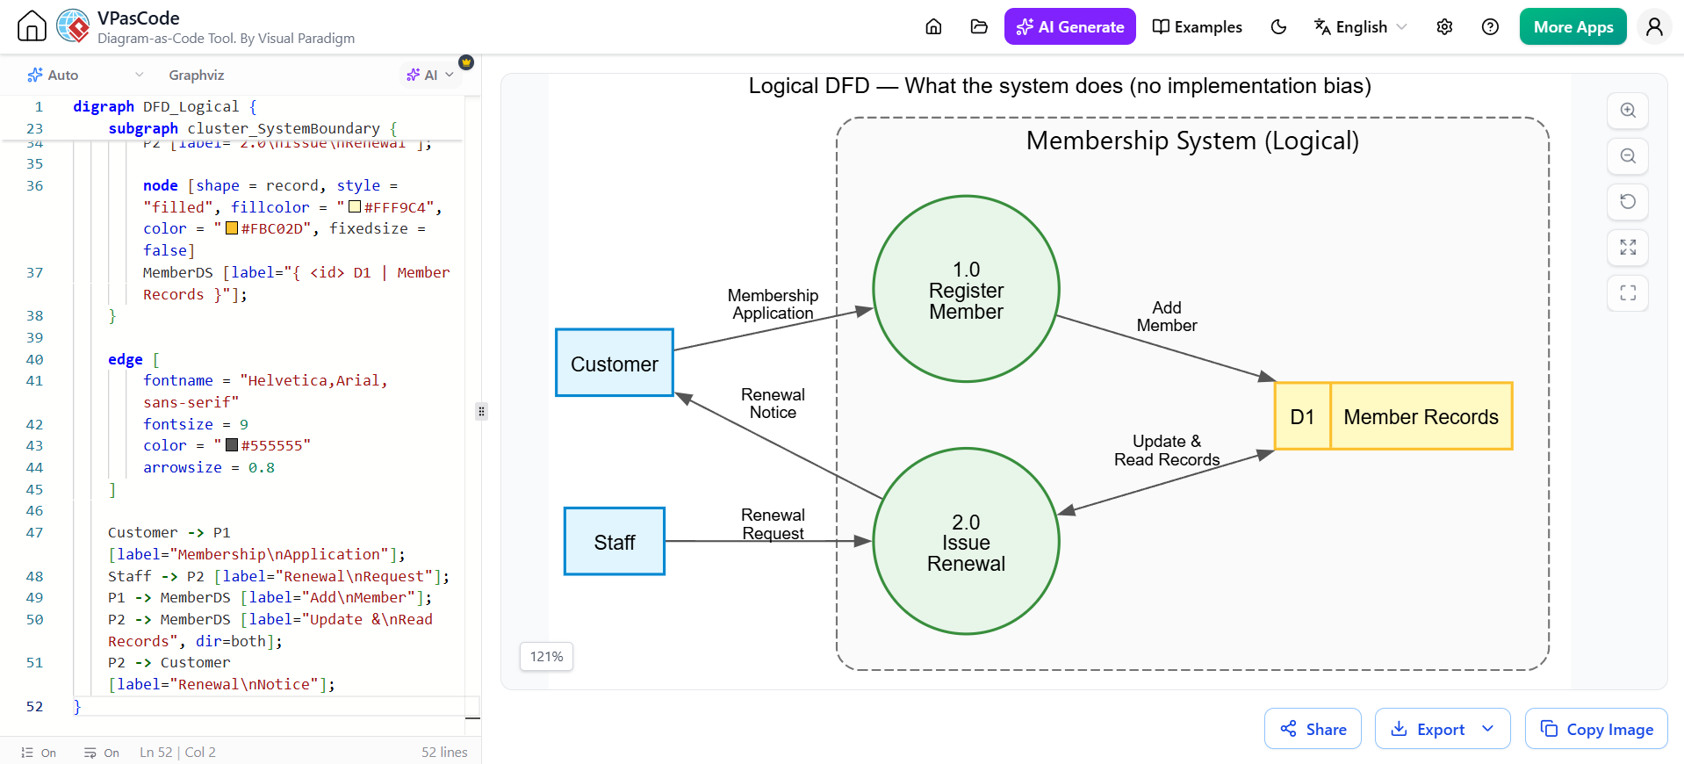
Task: Click the 'Update & Read Records' edge label
Action: [x=1167, y=450]
